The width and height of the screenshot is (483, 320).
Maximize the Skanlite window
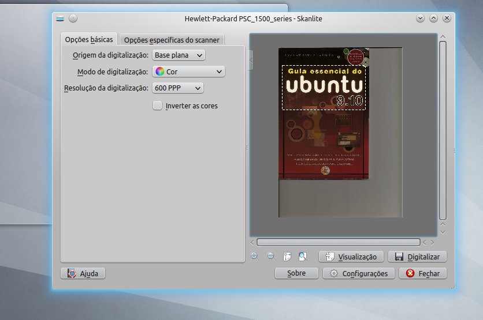433,18
